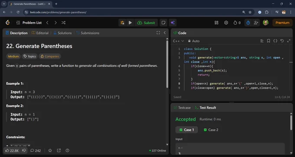Click the test result panel scrollbar
The width and height of the screenshot is (295, 157).
291,123
